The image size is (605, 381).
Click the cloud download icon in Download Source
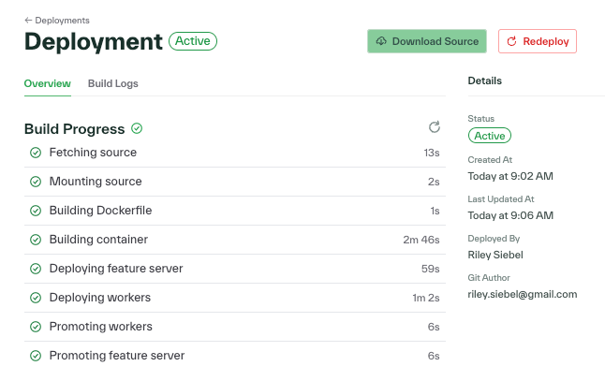(x=381, y=41)
